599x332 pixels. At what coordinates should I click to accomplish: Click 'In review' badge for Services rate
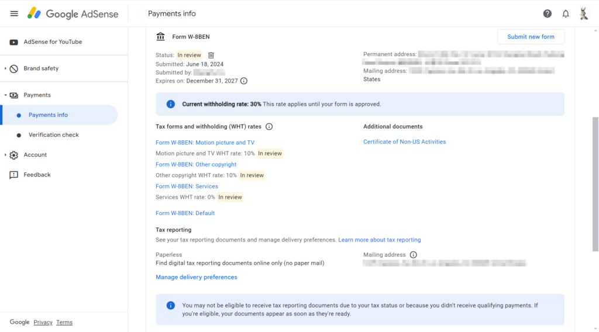coord(230,198)
